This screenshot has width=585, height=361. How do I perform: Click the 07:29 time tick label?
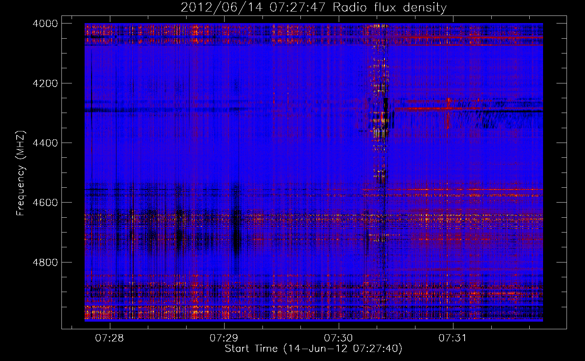[x=224, y=338]
